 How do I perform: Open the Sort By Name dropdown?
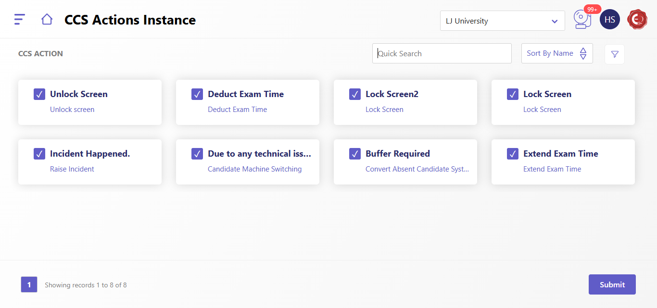click(550, 53)
